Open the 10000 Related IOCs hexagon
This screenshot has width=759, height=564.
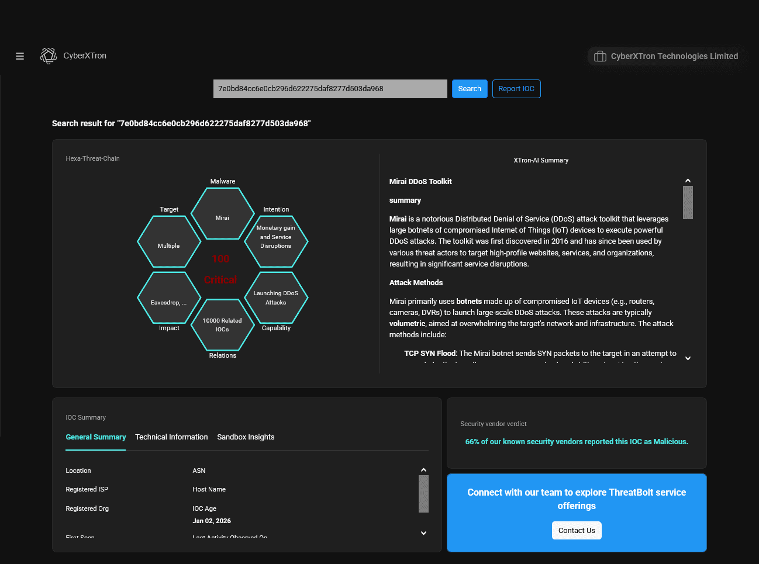pyautogui.click(x=222, y=326)
